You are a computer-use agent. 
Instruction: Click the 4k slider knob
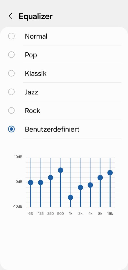90,185
